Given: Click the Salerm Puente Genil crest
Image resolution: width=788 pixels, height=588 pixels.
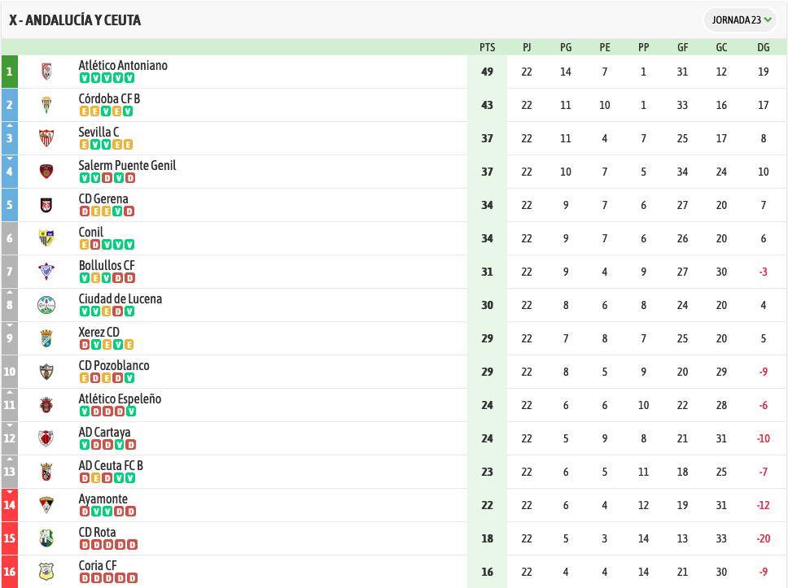Looking at the screenshot, I should point(46,172).
